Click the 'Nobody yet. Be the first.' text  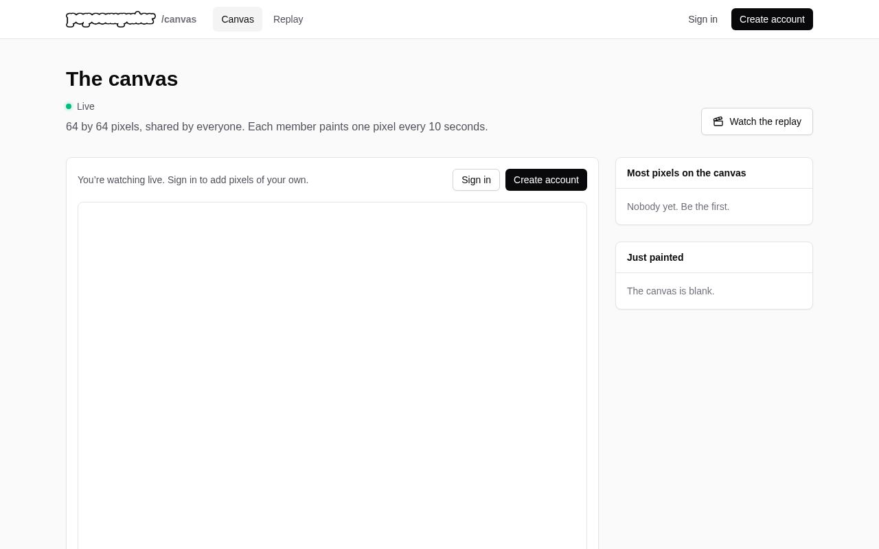(678, 207)
